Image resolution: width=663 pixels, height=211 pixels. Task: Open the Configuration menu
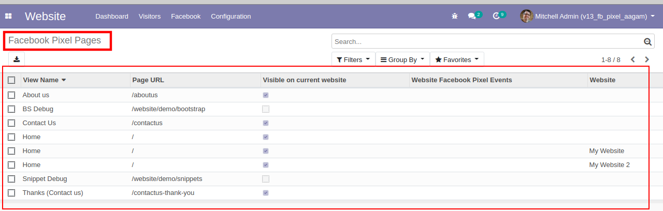231,16
